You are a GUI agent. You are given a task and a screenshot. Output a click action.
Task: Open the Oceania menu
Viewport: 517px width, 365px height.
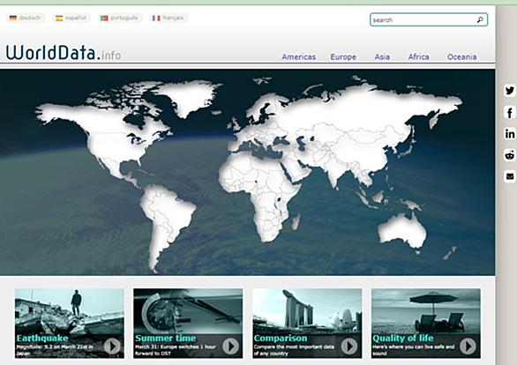pyautogui.click(x=462, y=57)
